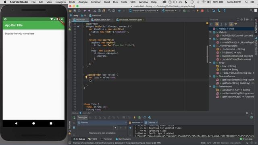The width and height of the screenshot is (258, 145).
Task: Switch to the database_reference.dart tab
Action: 130,20
